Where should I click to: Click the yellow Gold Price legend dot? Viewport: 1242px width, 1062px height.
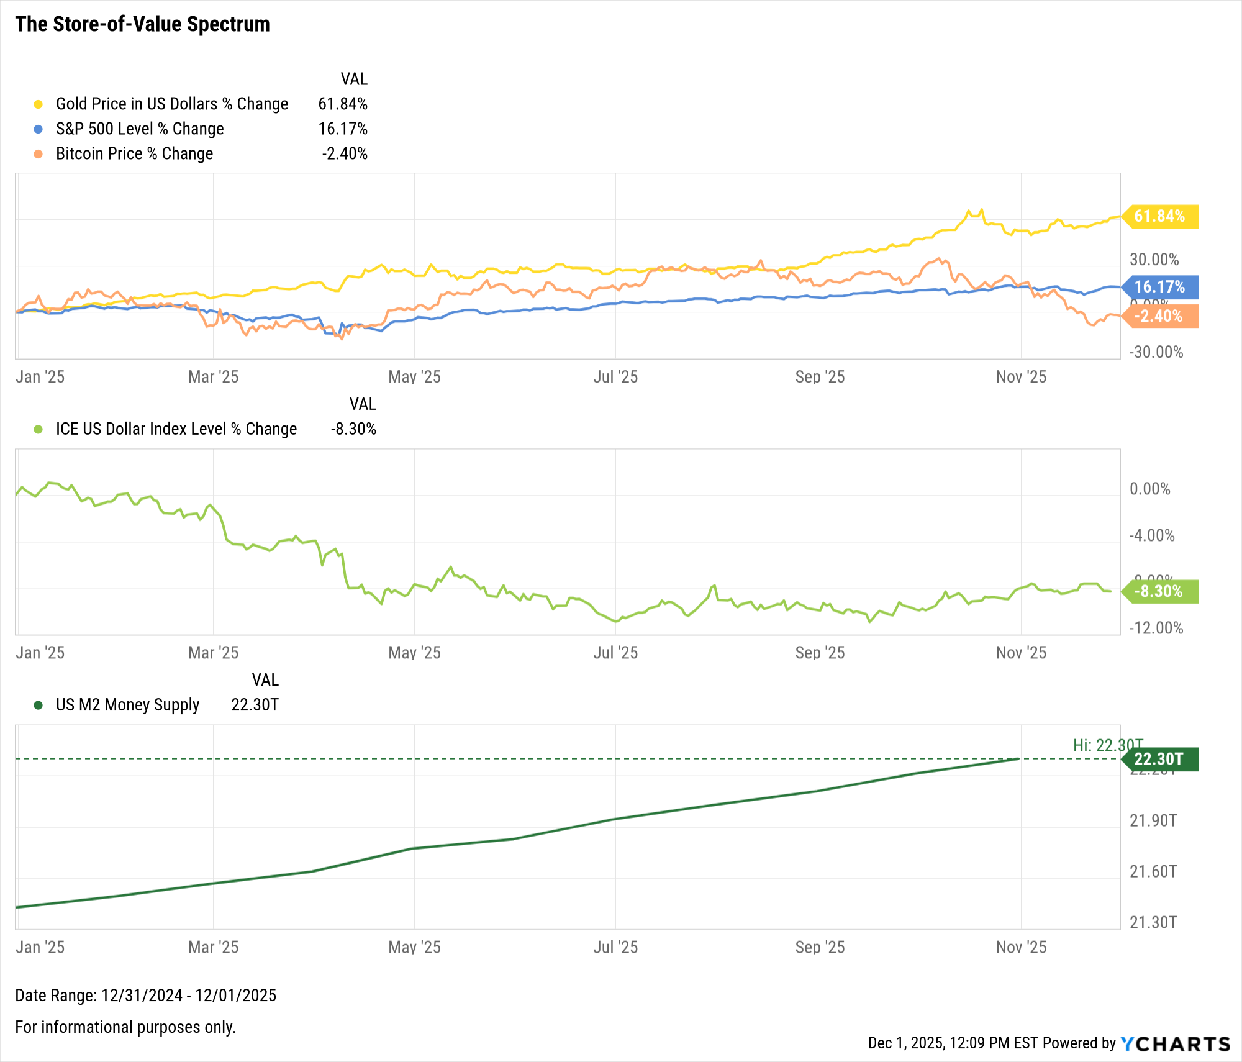[x=39, y=104]
